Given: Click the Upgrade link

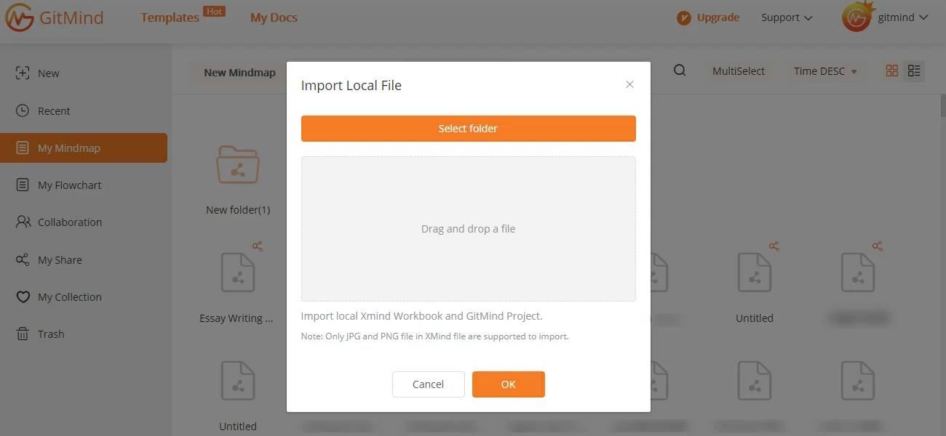Looking at the screenshot, I should [708, 17].
